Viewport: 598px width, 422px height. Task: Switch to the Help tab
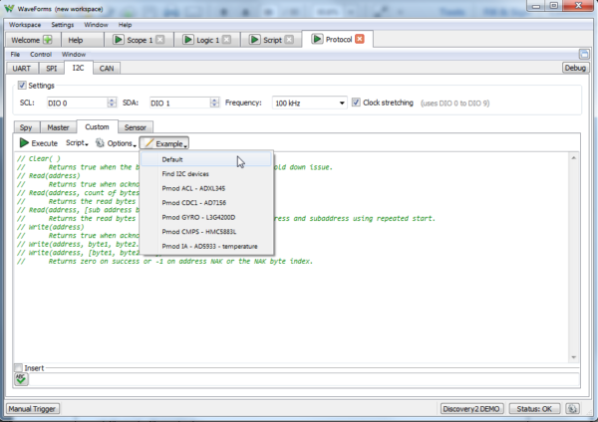[x=76, y=40]
